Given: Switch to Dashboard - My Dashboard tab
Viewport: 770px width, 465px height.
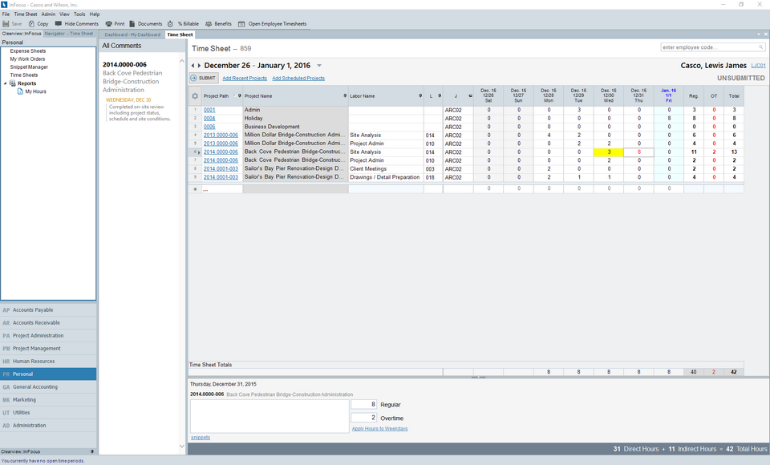Looking at the screenshot, I should tap(132, 34).
